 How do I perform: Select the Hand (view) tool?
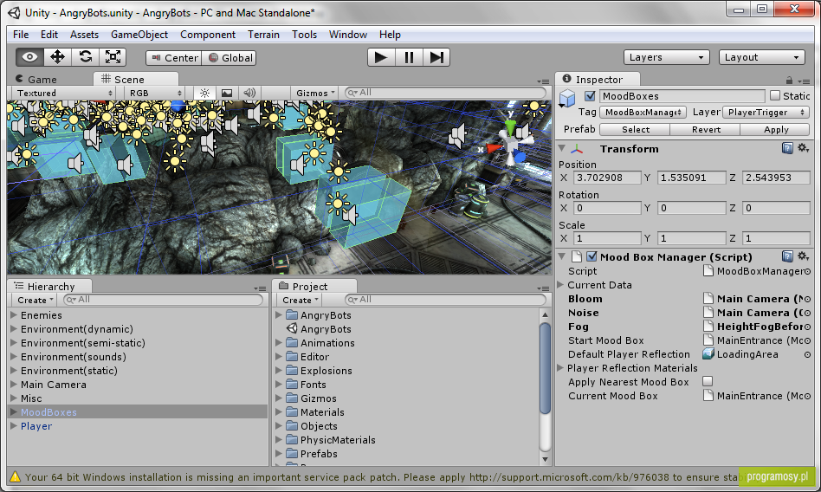[29, 57]
